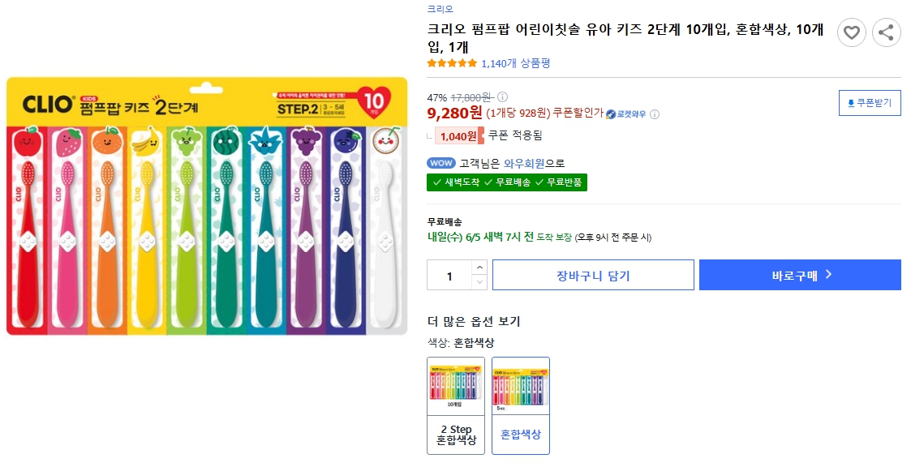Click the info icon next to 로켓와우
The image size is (911, 467).
655,114
